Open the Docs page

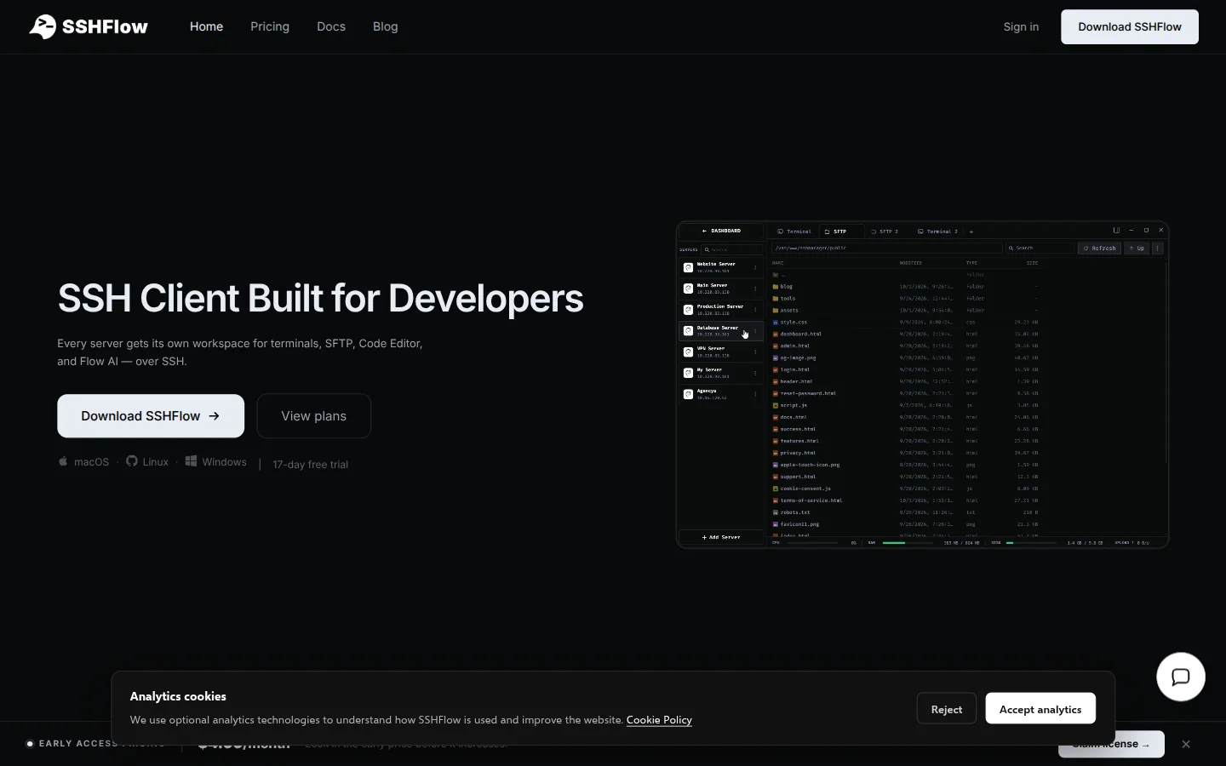pos(331,26)
